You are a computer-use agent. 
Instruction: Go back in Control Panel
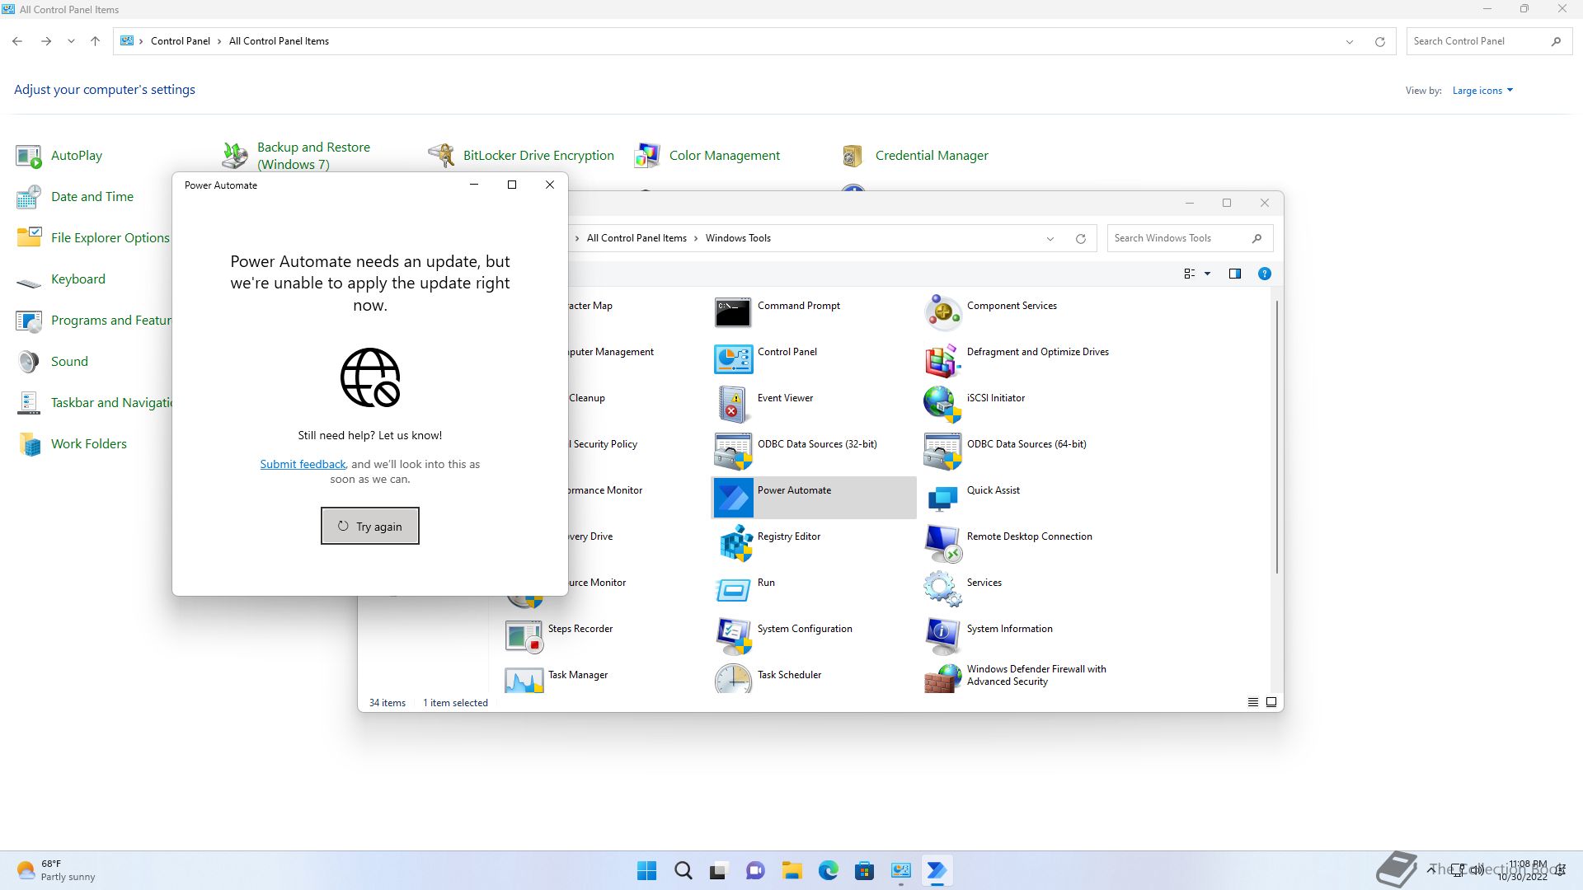pyautogui.click(x=17, y=41)
